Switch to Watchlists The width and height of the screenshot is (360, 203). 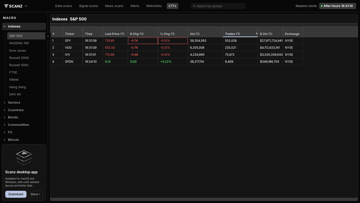pyautogui.click(x=154, y=6)
